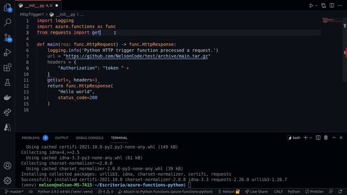Run the Python file

(x=311, y=5)
